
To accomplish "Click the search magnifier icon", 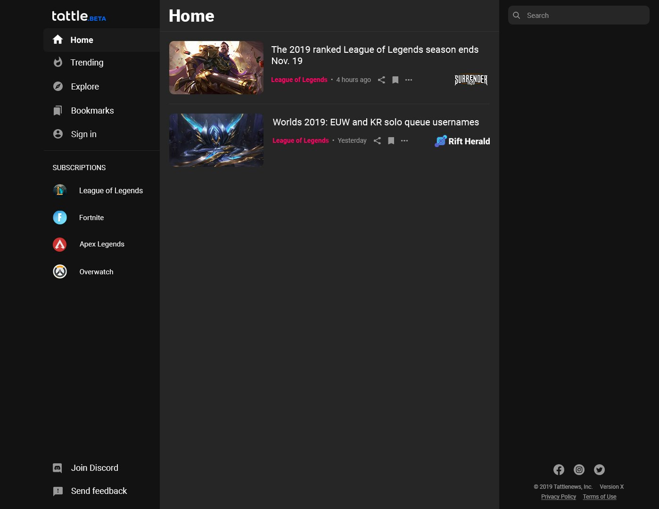I will [517, 15].
